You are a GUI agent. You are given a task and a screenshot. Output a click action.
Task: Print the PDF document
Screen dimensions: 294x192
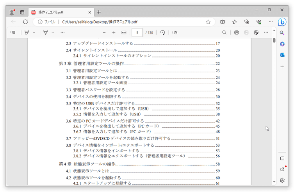237,32
